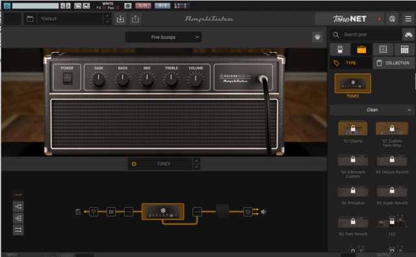Click the chain input S icon
The width and height of the screenshot is (416, 257).
78,212
